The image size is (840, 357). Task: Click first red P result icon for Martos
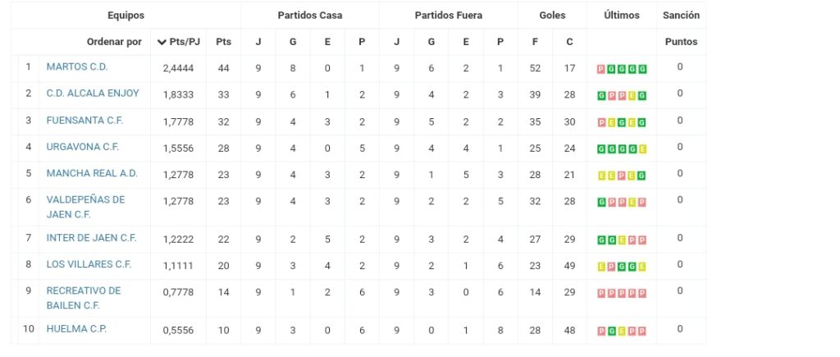coord(601,69)
